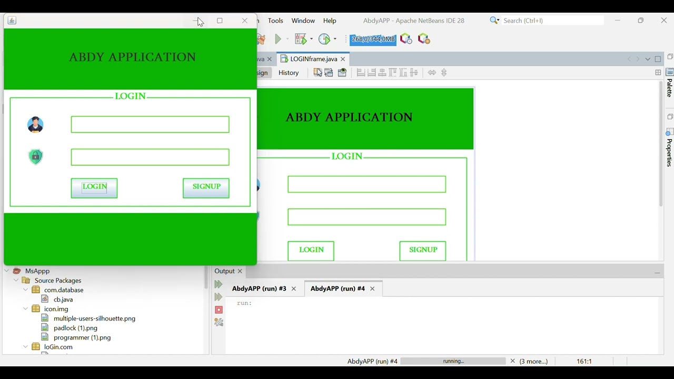
Task: Click the Clean and Build broom icon
Action: (261, 39)
